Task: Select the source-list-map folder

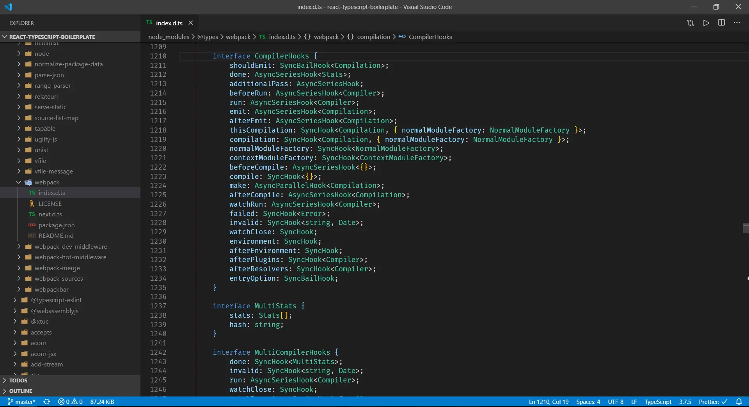Action: click(x=70, y=118)
